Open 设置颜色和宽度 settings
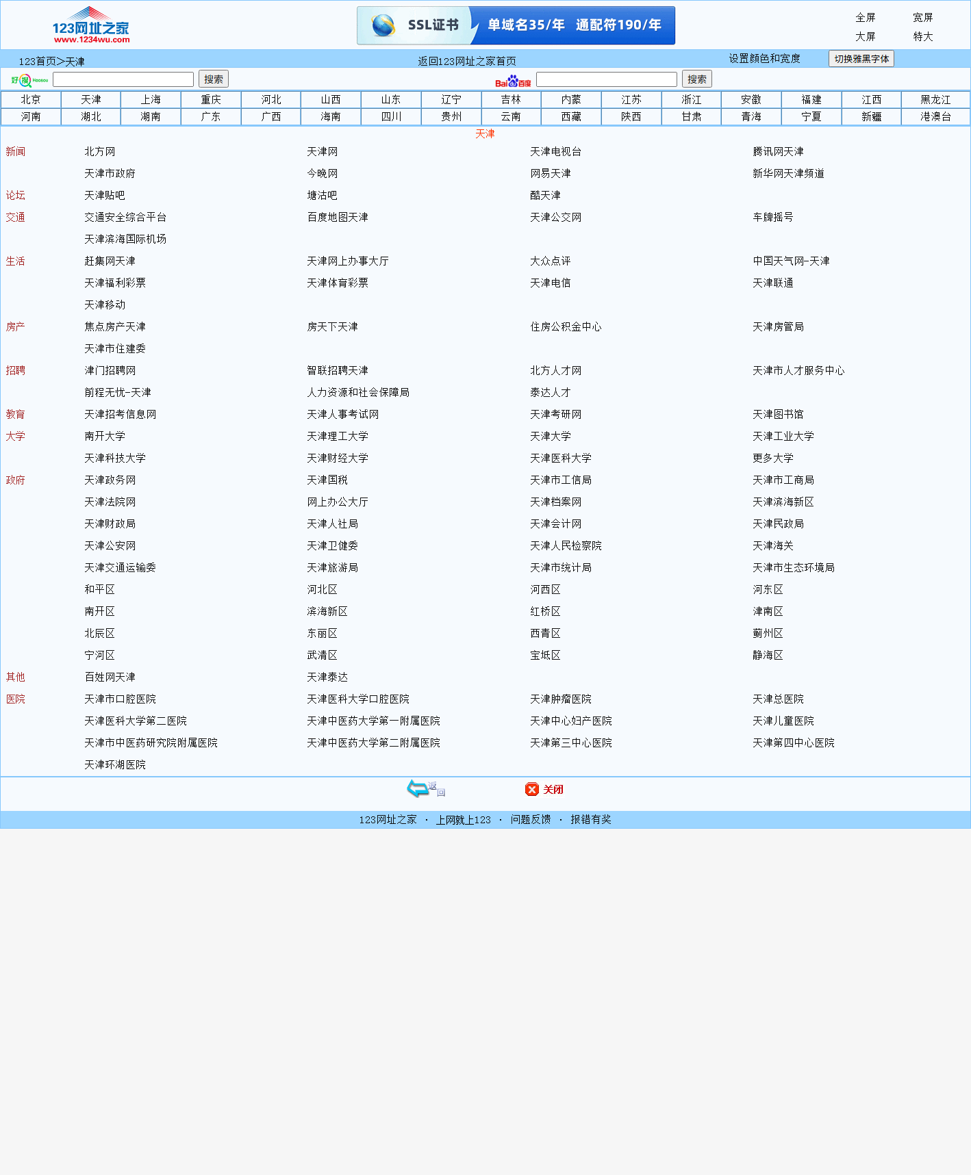971x1175 pixels. [x=764, y=59]
